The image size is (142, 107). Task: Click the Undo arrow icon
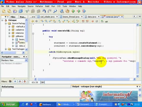(44, 11)
